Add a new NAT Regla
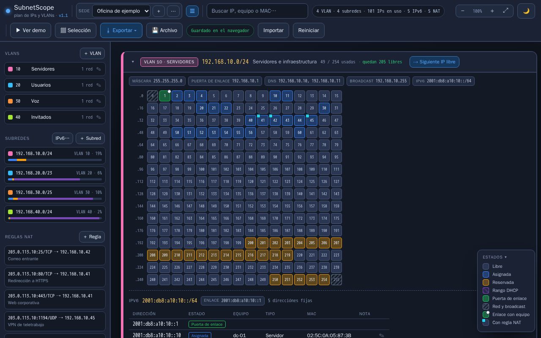The height and width of the screenshot is (338, 541). click(92, 237)
